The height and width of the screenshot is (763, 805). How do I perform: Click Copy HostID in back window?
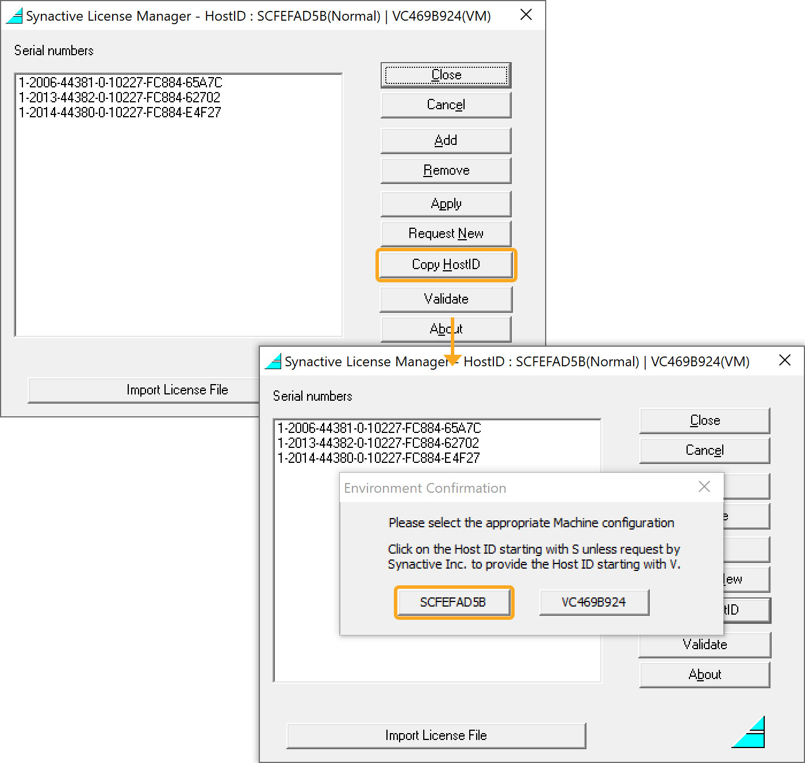pos(446,265)
